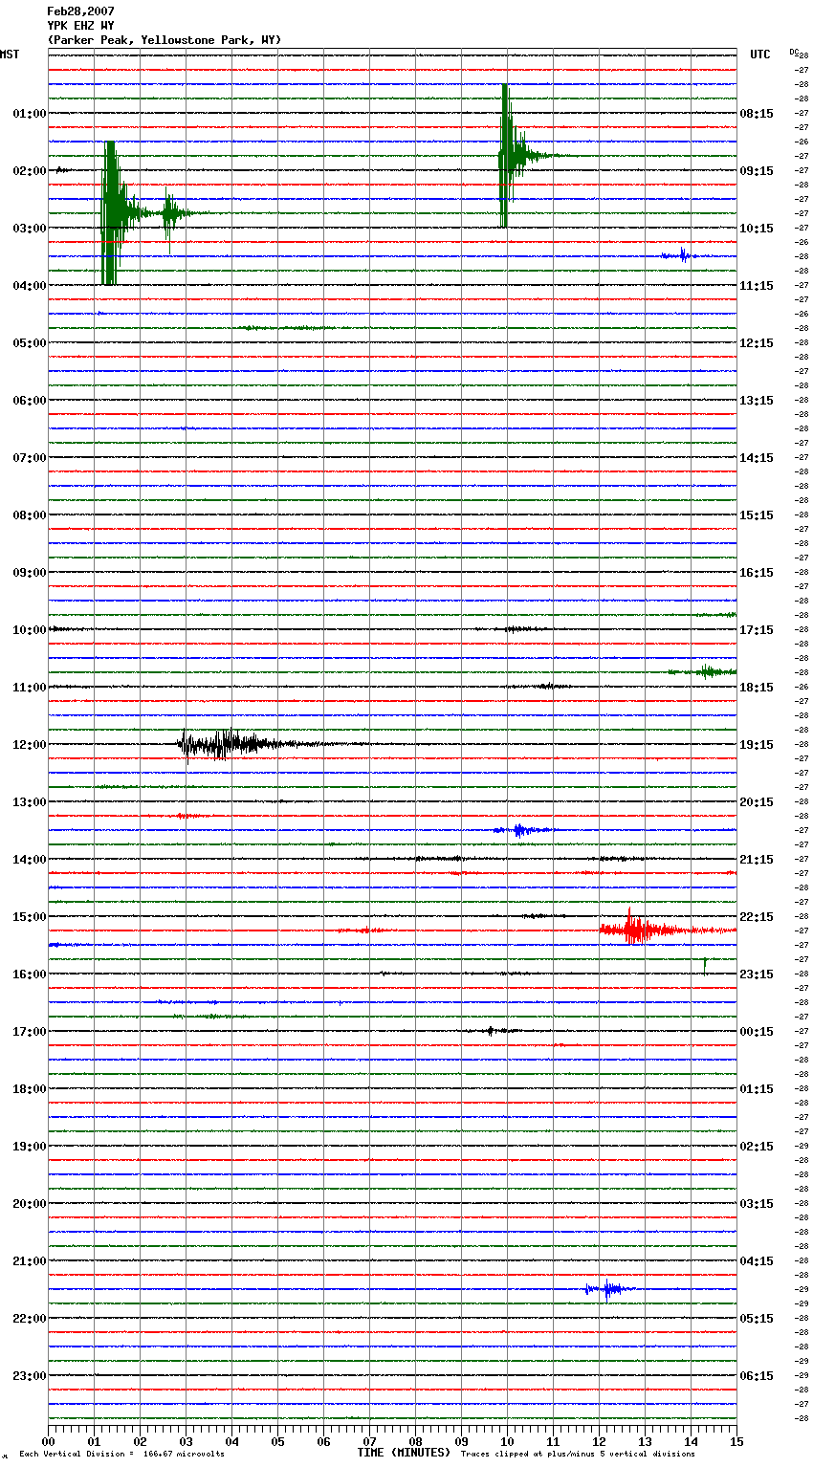Click the 06:15 UTC time label
Screen dimensions: 813x1467
click(757, 1376)
